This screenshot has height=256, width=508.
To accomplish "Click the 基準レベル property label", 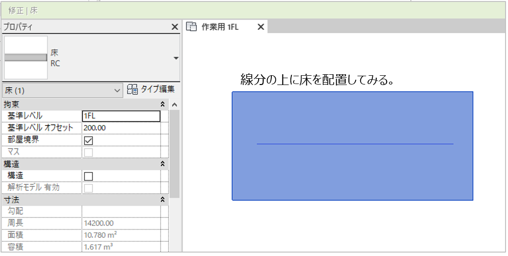I will 25,116.
